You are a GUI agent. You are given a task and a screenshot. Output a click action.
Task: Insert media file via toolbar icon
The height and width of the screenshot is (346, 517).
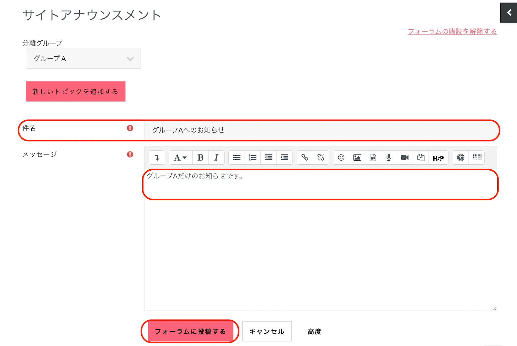[x=373, y=158]
